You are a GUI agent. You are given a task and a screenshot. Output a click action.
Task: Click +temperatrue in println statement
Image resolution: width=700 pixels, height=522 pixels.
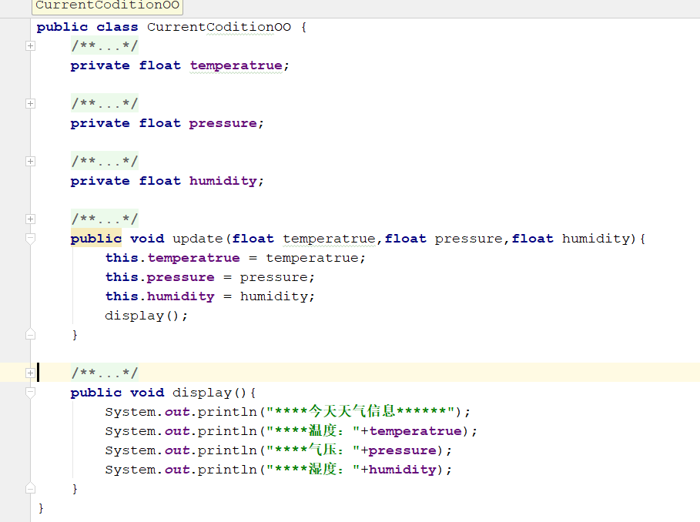tap(411, 431)
